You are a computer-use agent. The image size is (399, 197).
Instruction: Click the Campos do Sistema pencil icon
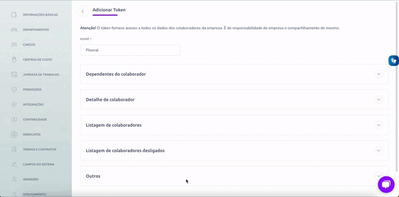click(14, 165)
